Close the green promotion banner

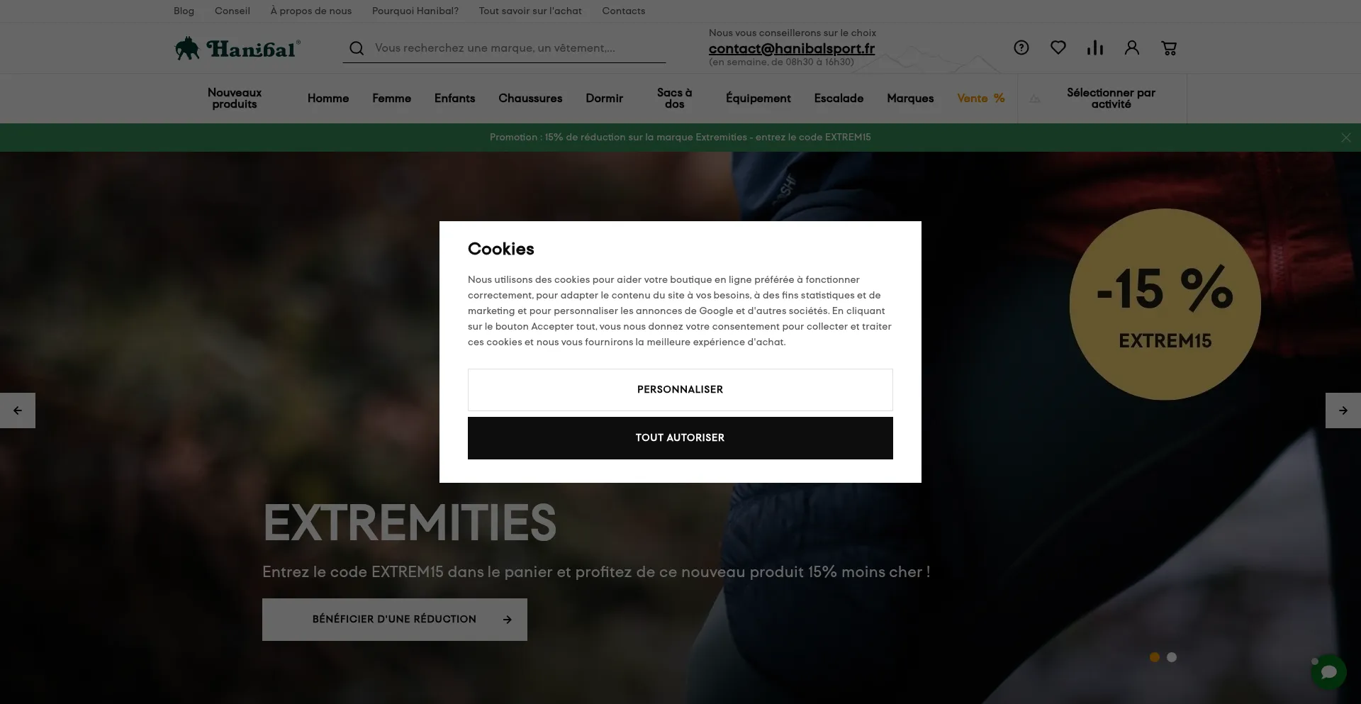(1346, 138)
